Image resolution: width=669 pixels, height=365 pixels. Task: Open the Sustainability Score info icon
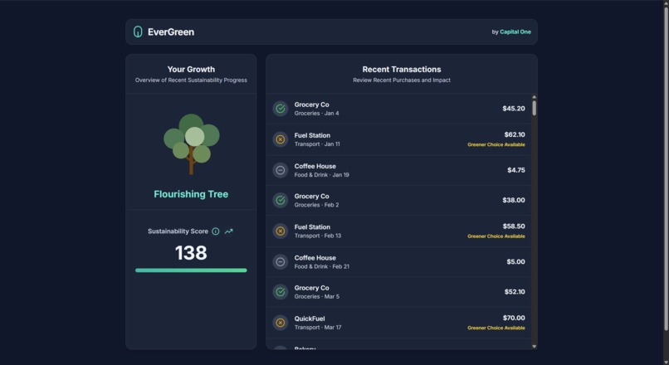(x=216, y=231)
